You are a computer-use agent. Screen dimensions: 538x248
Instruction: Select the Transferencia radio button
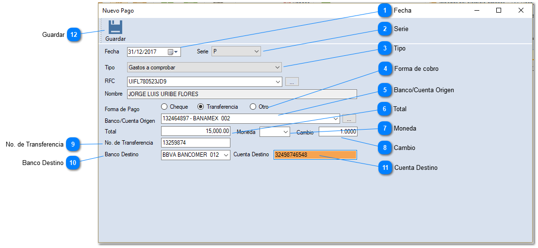point(201,107)
